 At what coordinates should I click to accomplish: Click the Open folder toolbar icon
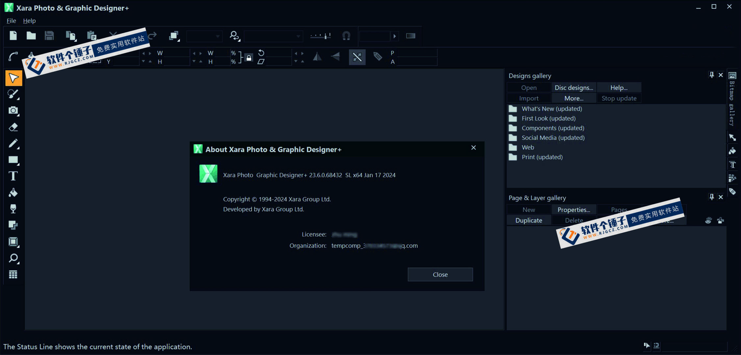pos(31,35)
